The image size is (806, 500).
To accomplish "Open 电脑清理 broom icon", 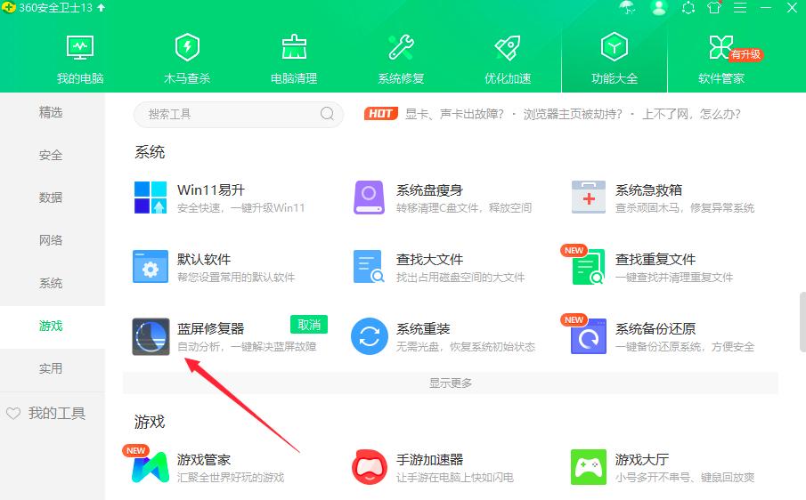I will point(294,47).
